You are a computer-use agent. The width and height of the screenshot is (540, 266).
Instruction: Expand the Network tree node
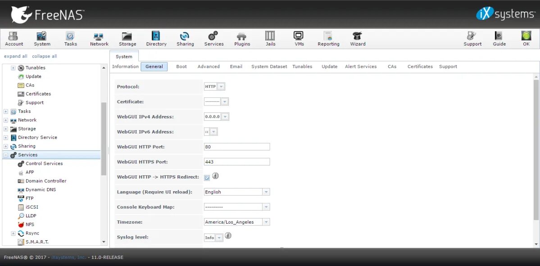[x=5, y=120]
